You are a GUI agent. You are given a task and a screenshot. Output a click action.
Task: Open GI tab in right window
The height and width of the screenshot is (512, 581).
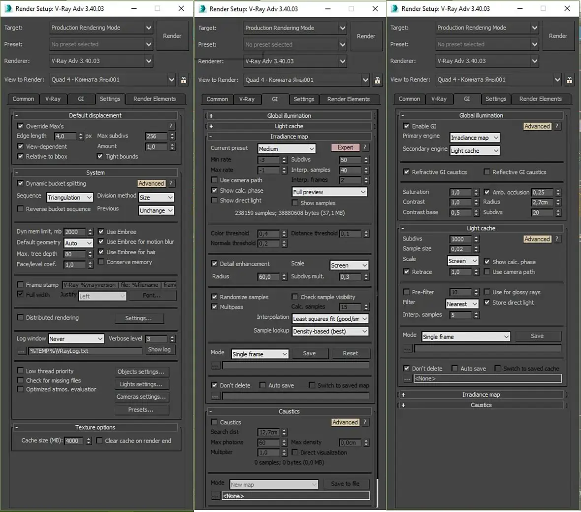pyautogui.click(x=467, y=99)
